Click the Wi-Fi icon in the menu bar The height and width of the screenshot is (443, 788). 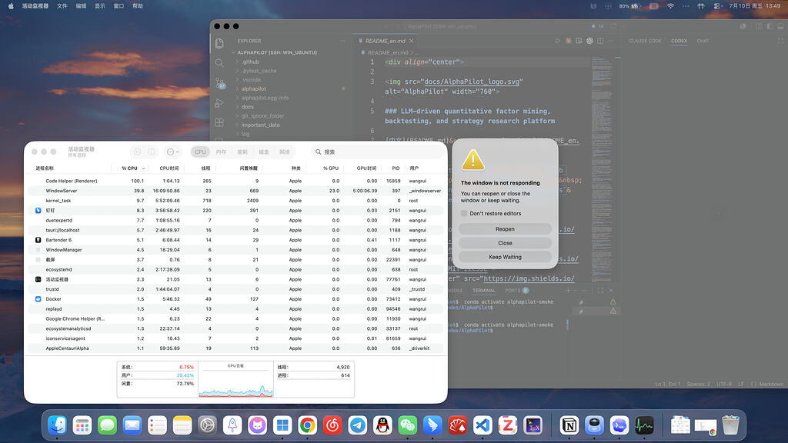670,6
